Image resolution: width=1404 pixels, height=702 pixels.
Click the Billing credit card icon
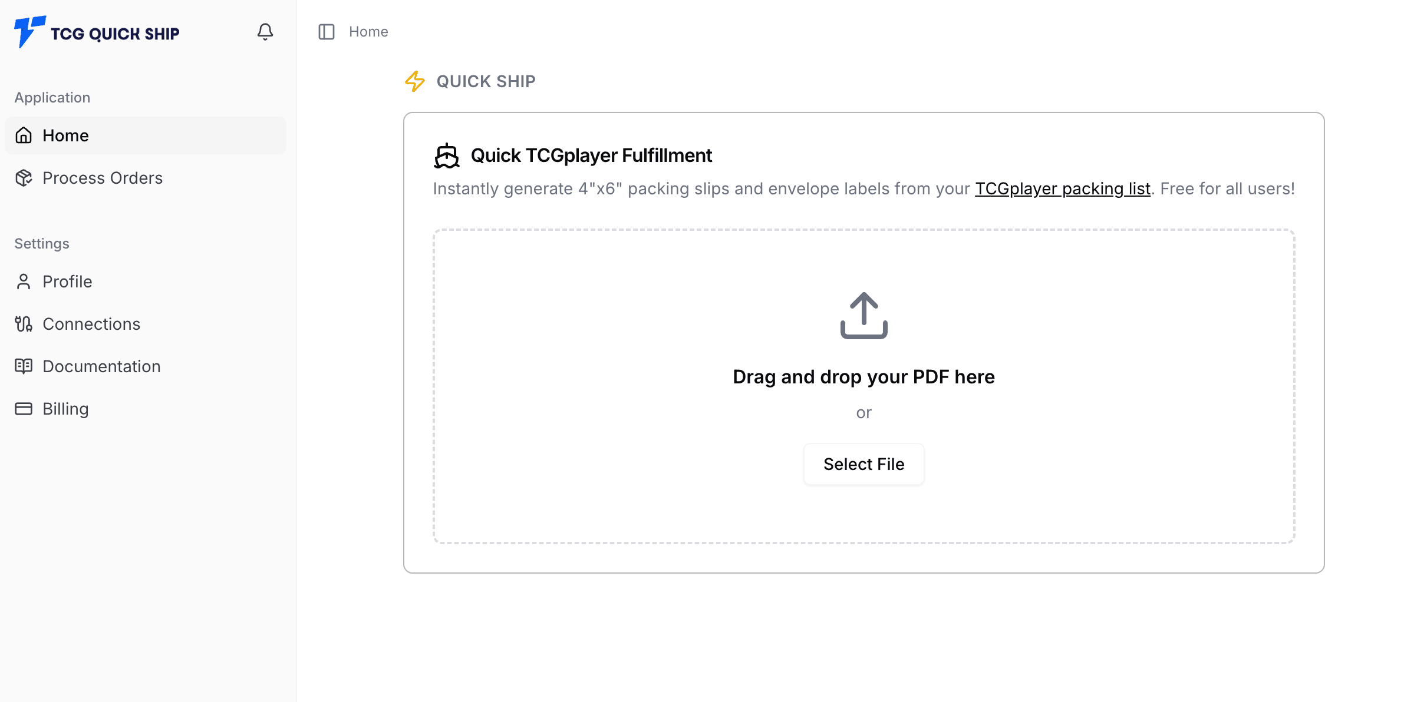tap(24, 409)
